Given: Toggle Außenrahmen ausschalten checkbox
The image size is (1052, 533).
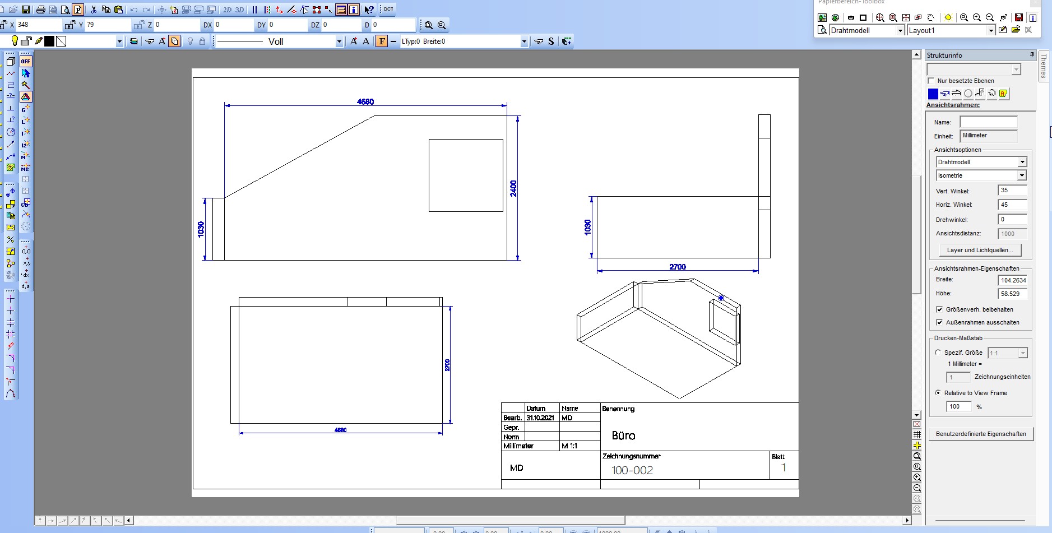Looking at the screenshot, I should [x=939, y=322].
